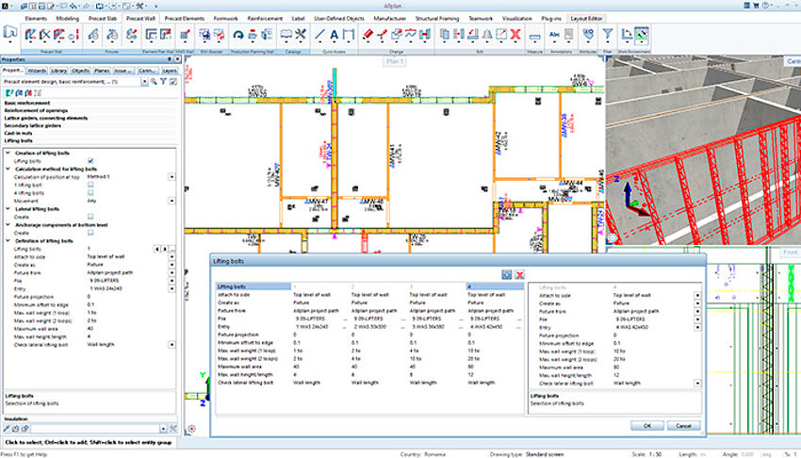The height and width of the screenshot is (458, 801).
Task: Click the red X delete icon in Lifting bolts dialog
Action: click(x=519, y=273)
